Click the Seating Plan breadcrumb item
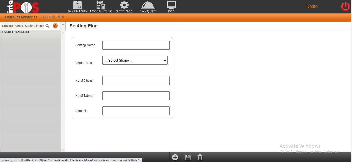This screenshot has height=162, width=352. coord(53,17)
